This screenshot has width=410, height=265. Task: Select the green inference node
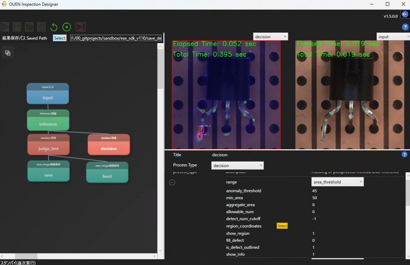point(48,120)
